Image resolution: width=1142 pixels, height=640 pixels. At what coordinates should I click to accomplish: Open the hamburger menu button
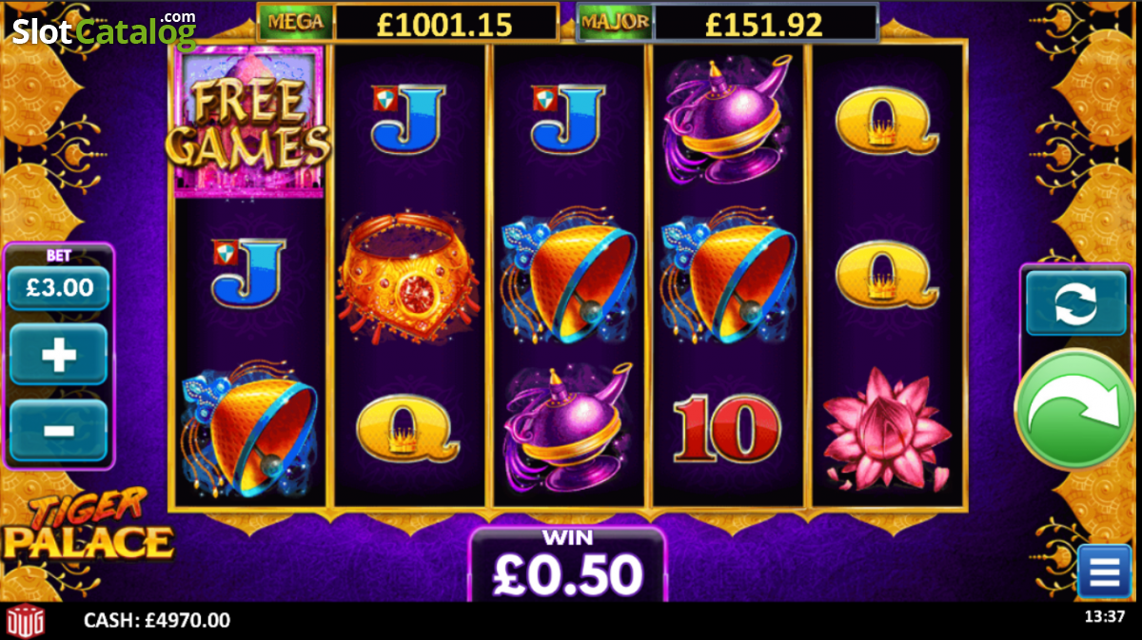[1104, 572]
